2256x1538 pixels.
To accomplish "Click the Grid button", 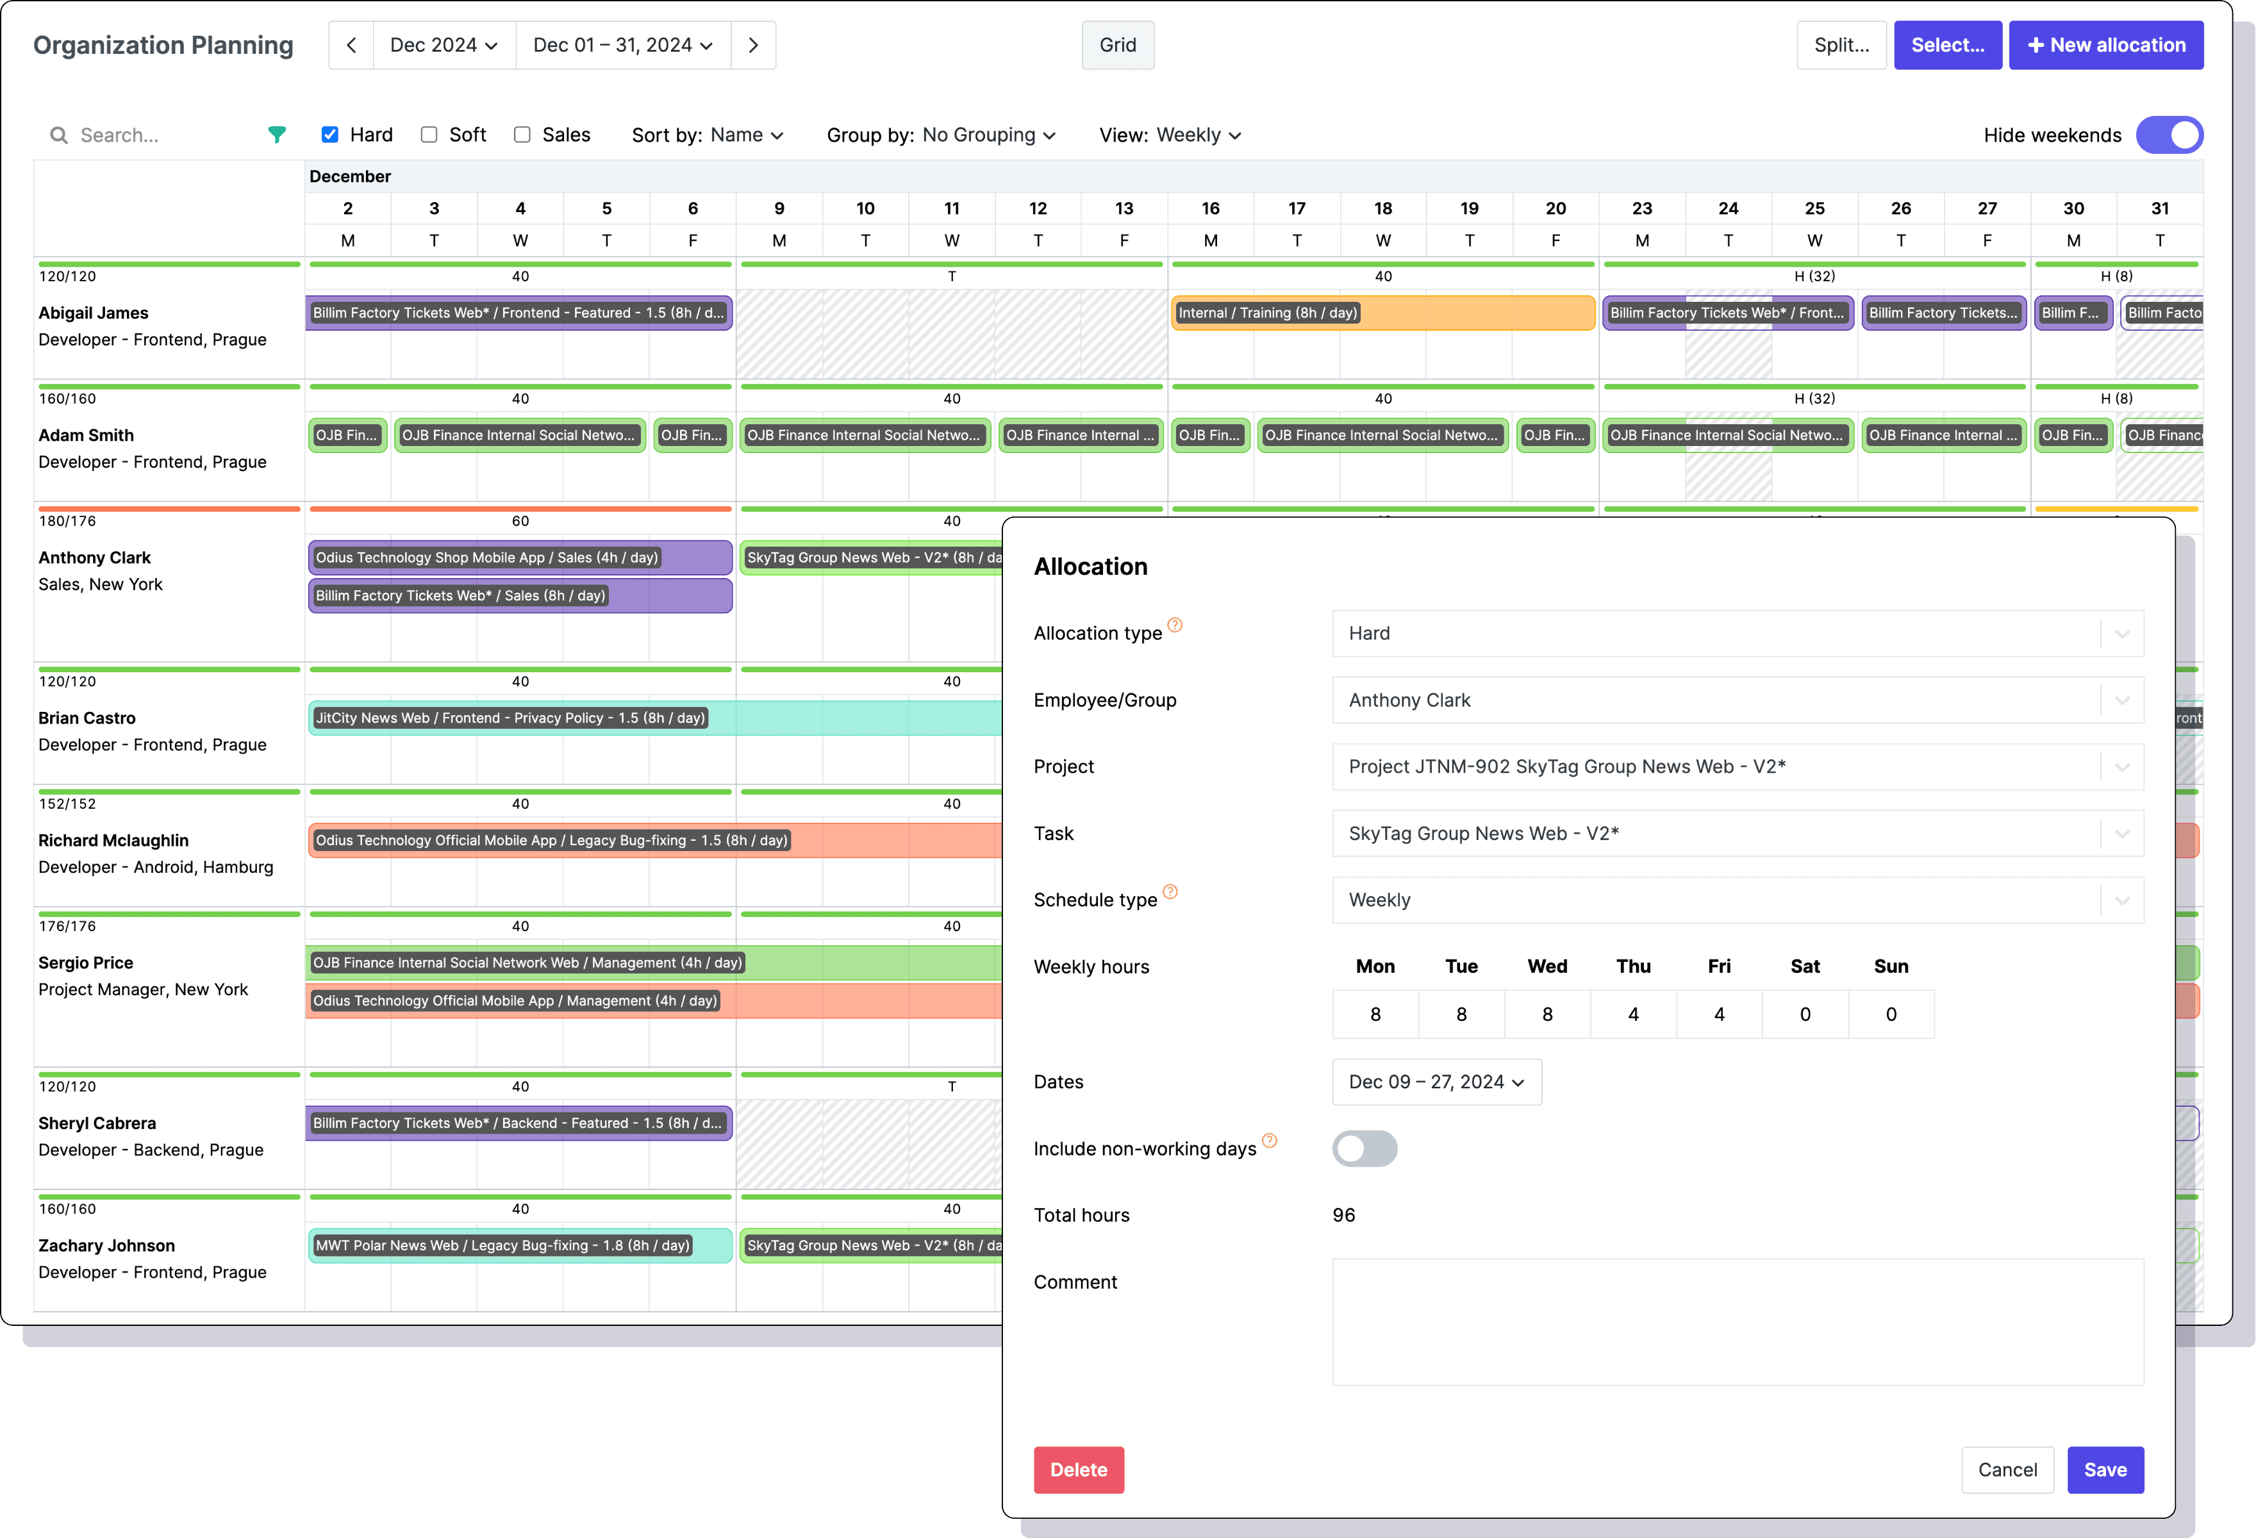I will [1117, 45].
